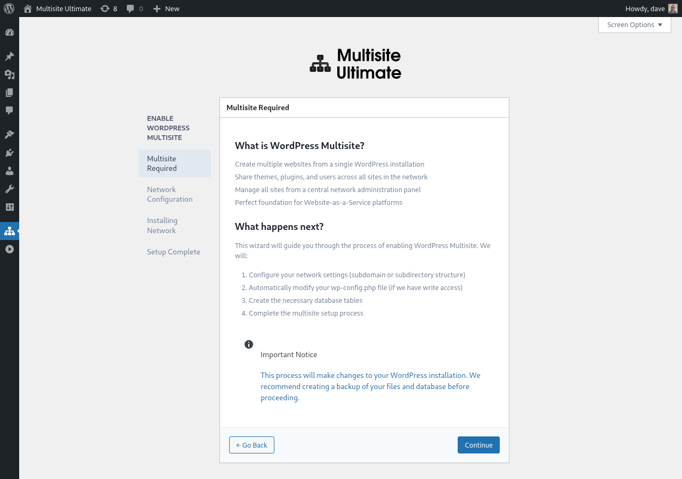The height and width of the screenshot is (479, 682).
Task: Open Dashboard from the side menu
Action: 10,32
